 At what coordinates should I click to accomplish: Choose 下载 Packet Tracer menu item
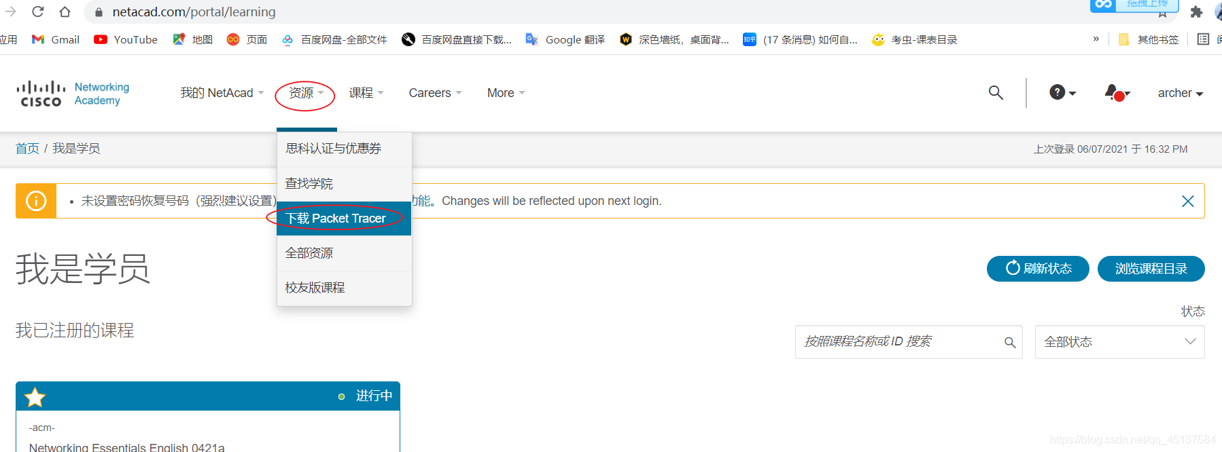[x=344, y=219]
